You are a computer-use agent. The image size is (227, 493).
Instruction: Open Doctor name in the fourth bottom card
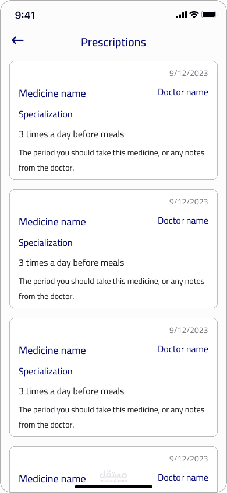[x=183, y=478]
